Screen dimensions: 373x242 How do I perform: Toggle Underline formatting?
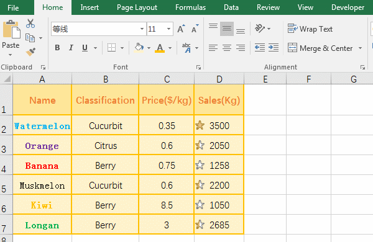tap(85, 48)
